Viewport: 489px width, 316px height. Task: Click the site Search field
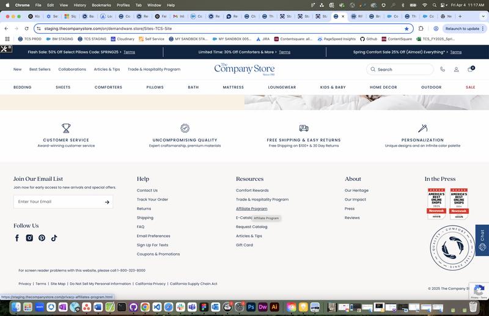[400, 69]
